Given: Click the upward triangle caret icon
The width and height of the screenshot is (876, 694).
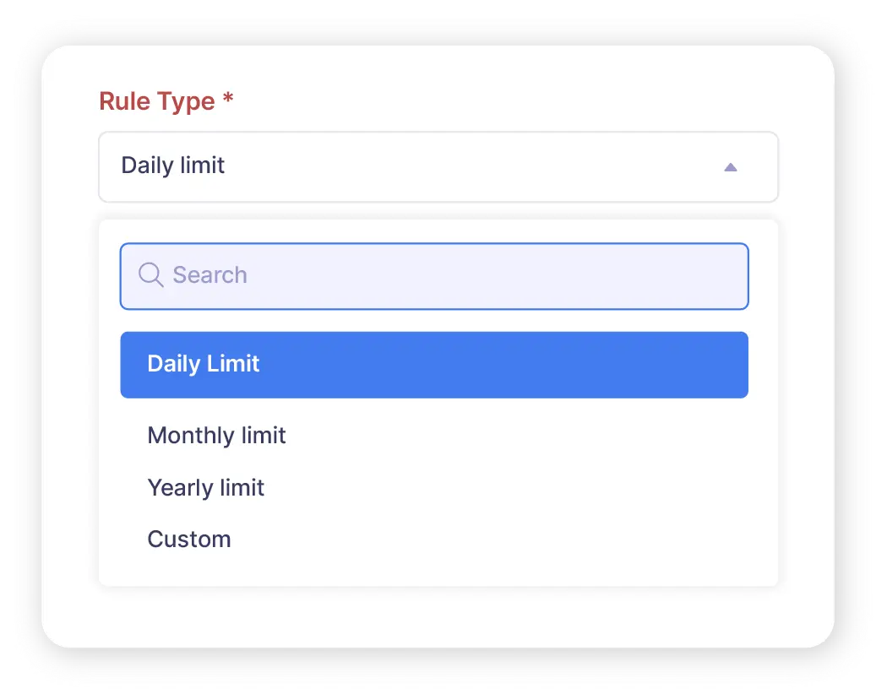Looking at the screenshot, I should pyautogui.click(x=731, y=167).
